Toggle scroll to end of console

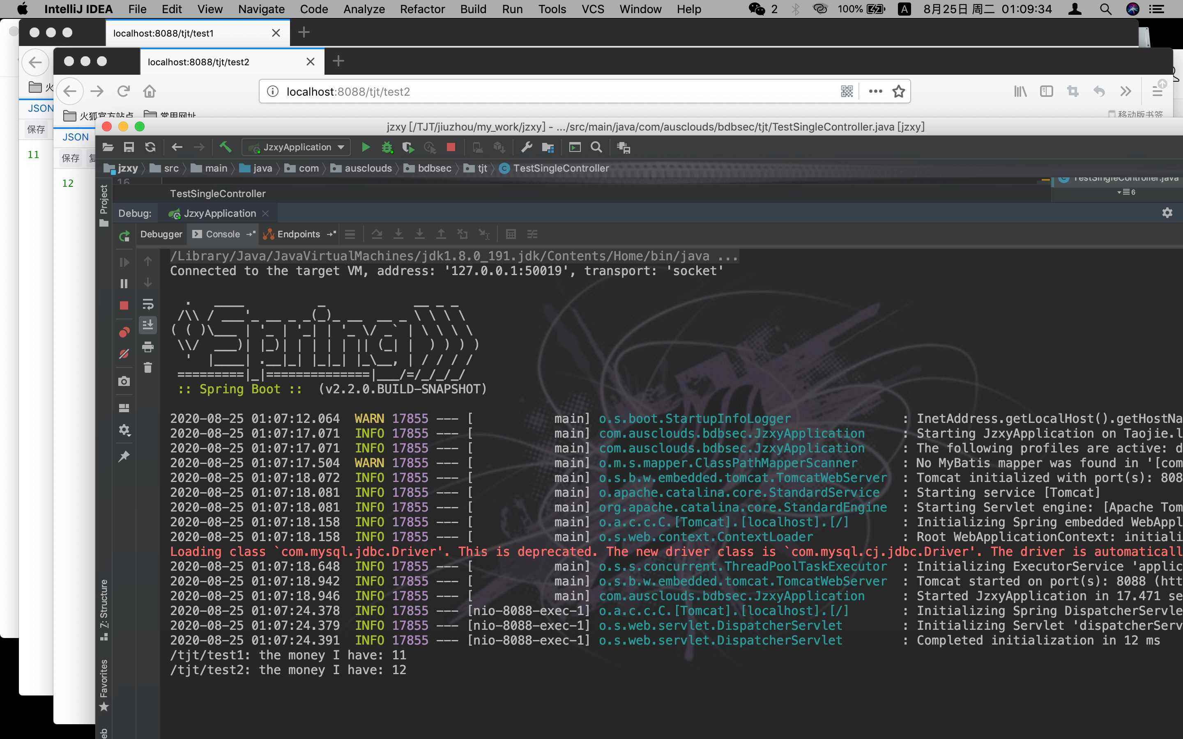click(147, 325)
